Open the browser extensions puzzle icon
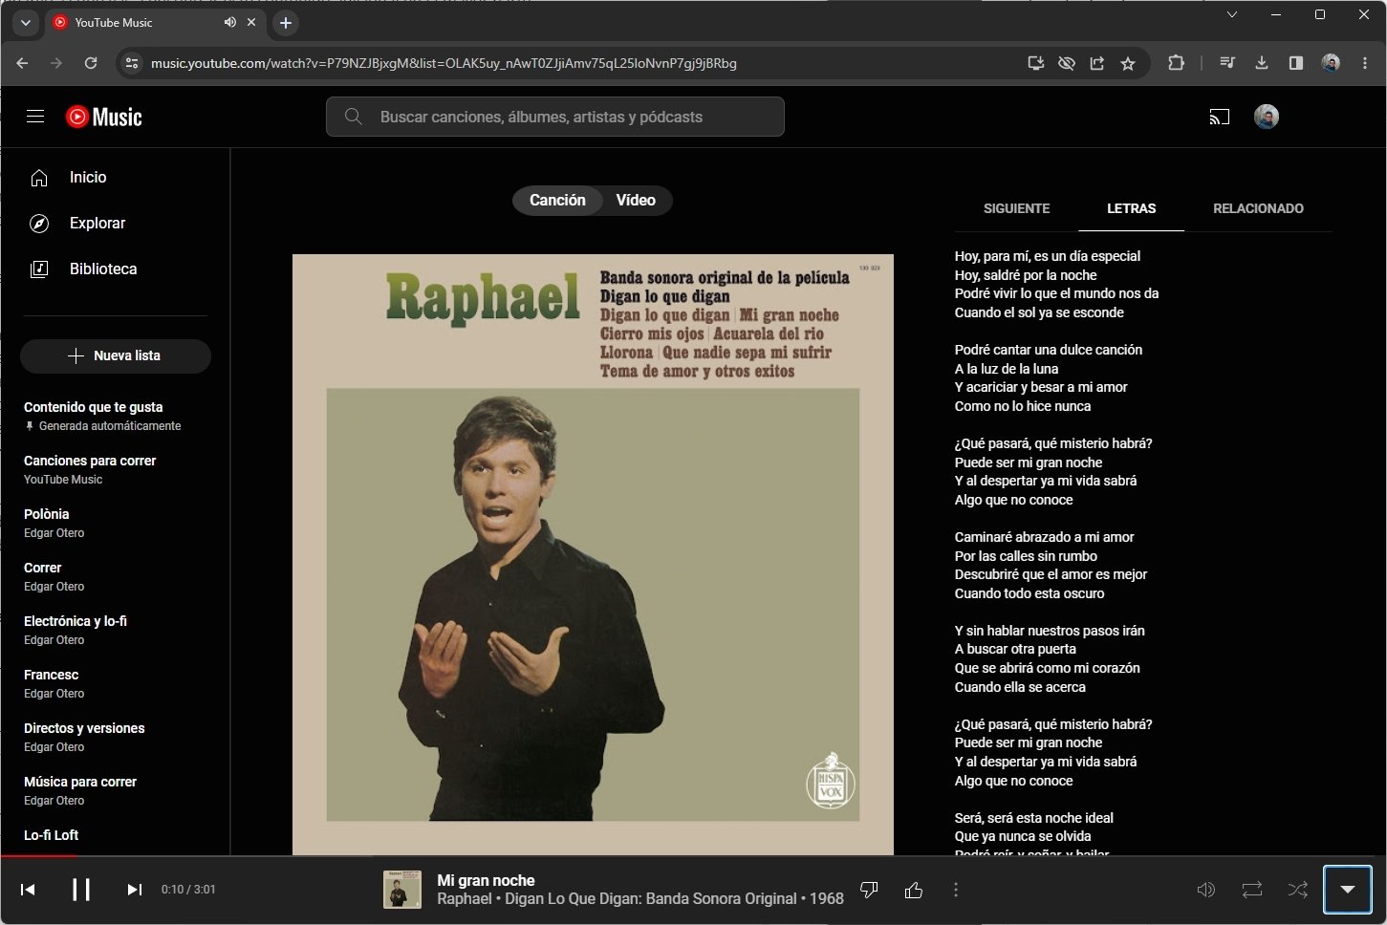Screen dimensions: 1387x925 pos(1176,63)
